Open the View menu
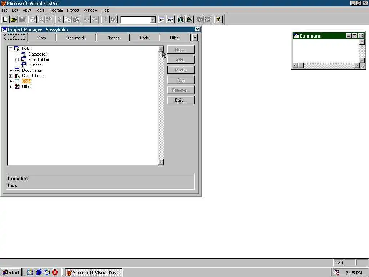 27,10
